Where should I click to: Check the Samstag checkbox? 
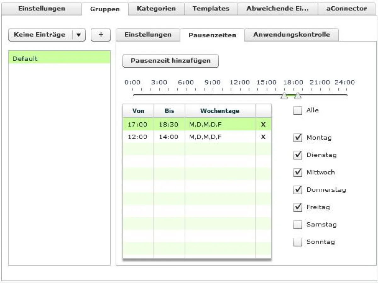coord(297,225)
